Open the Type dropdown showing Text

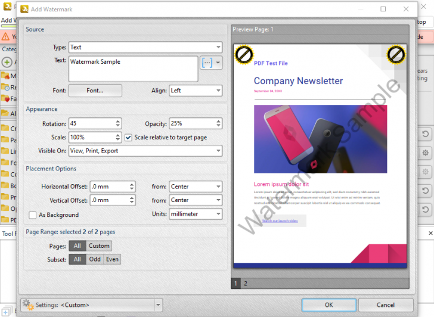pos(145,47)
